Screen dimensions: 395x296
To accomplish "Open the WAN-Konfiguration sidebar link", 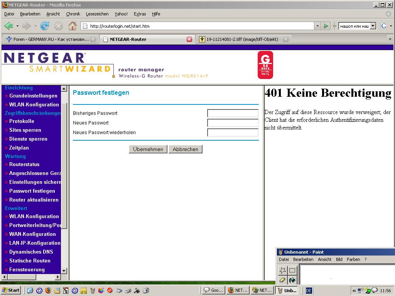I will (32, 234).
